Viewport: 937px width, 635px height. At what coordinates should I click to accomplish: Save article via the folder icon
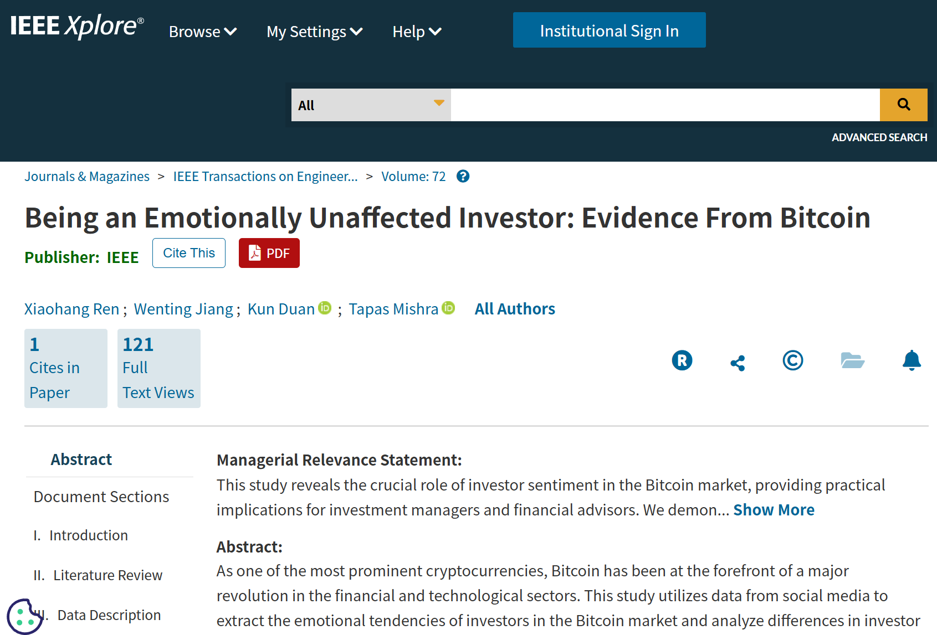tap(852, 360)
